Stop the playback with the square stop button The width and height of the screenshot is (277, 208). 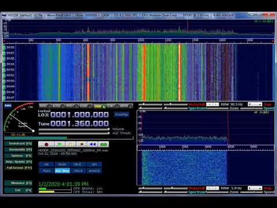(x=81, y=144)
